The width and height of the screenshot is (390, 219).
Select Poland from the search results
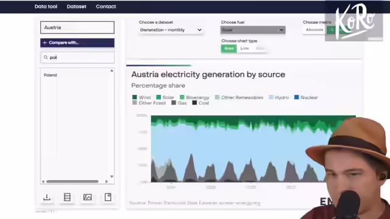(x=50, y=75)
